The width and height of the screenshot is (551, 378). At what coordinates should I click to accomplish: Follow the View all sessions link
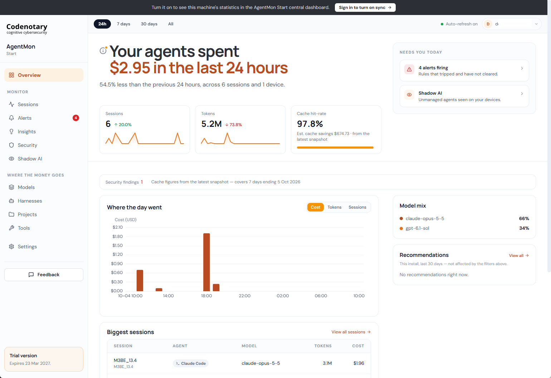coord(351,332)
